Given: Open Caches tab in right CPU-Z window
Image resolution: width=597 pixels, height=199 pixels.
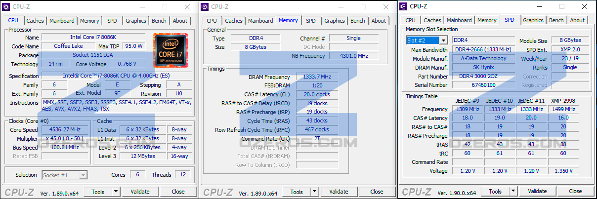Looking at the screenshot, I should click(x=432, y=20).
